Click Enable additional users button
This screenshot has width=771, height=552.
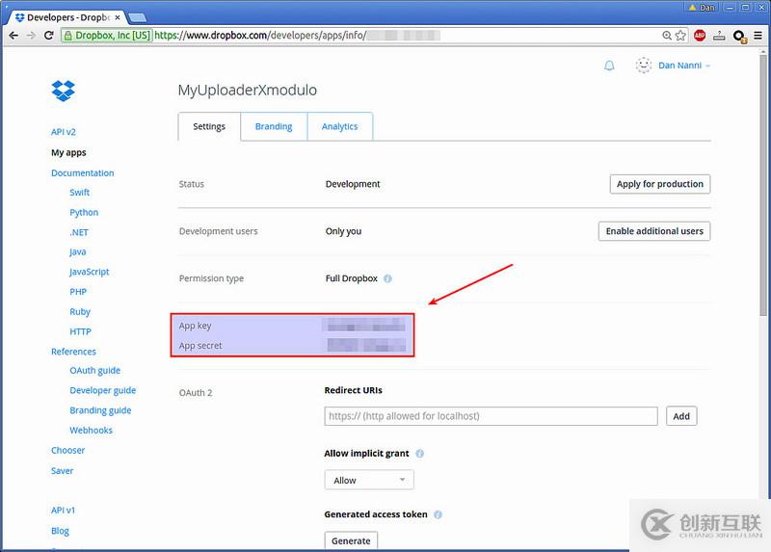(x=654, y=231)
